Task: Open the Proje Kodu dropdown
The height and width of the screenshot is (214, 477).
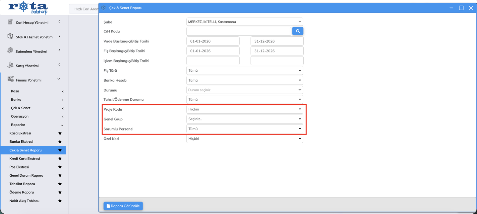Action: (x=245, y=109)
